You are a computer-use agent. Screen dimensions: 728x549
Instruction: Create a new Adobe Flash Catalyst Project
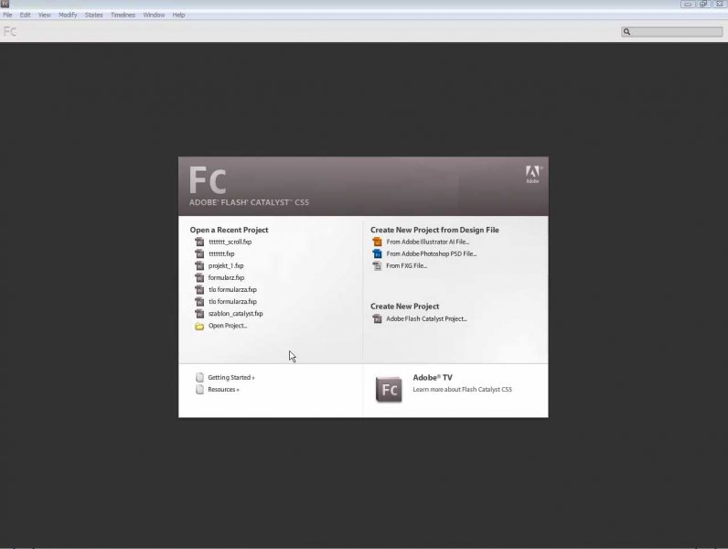coord(426,319)
